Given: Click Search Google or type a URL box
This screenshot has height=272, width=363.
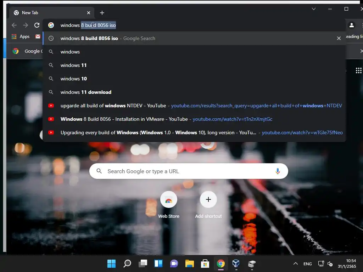Looking at the screenshot, I should pos(189,171).
